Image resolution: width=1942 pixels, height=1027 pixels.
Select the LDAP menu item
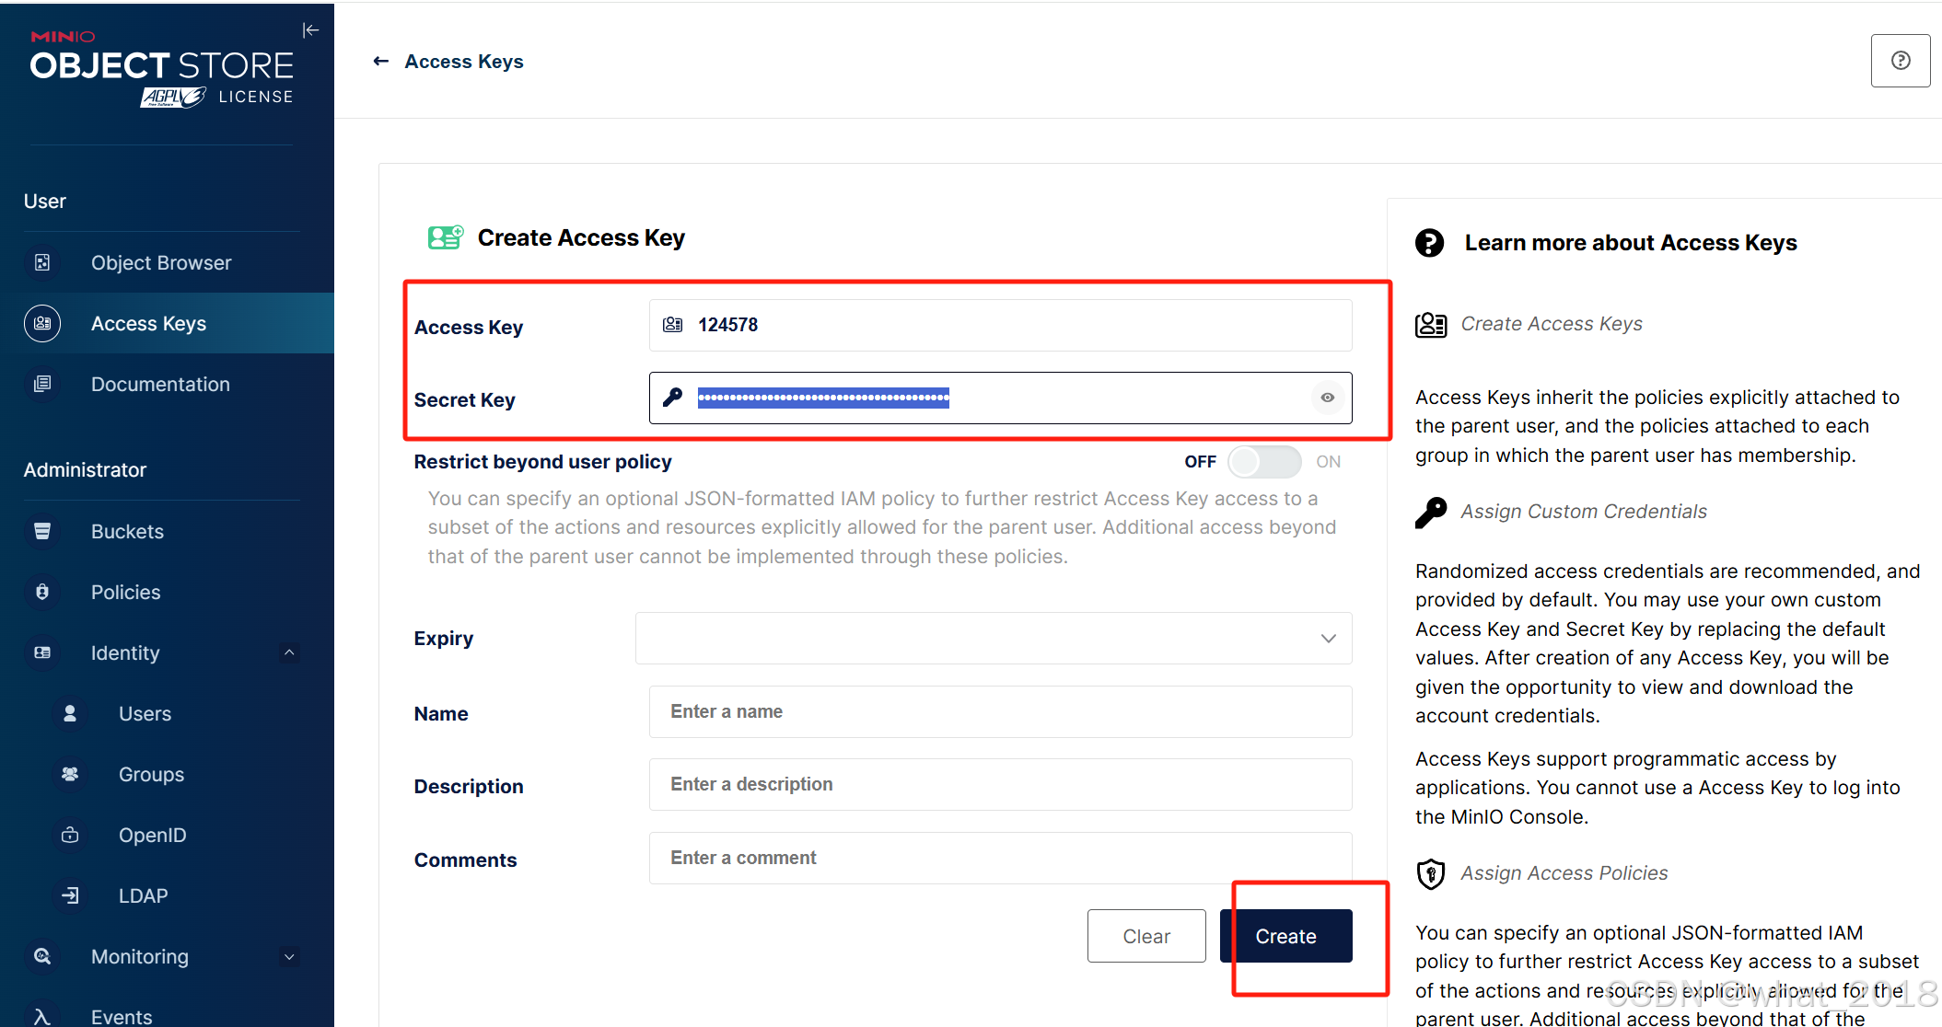tap(143, 896)
